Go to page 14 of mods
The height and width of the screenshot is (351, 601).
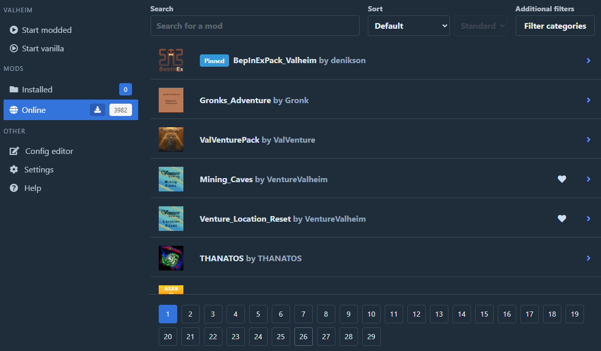[x=462, y=314]
